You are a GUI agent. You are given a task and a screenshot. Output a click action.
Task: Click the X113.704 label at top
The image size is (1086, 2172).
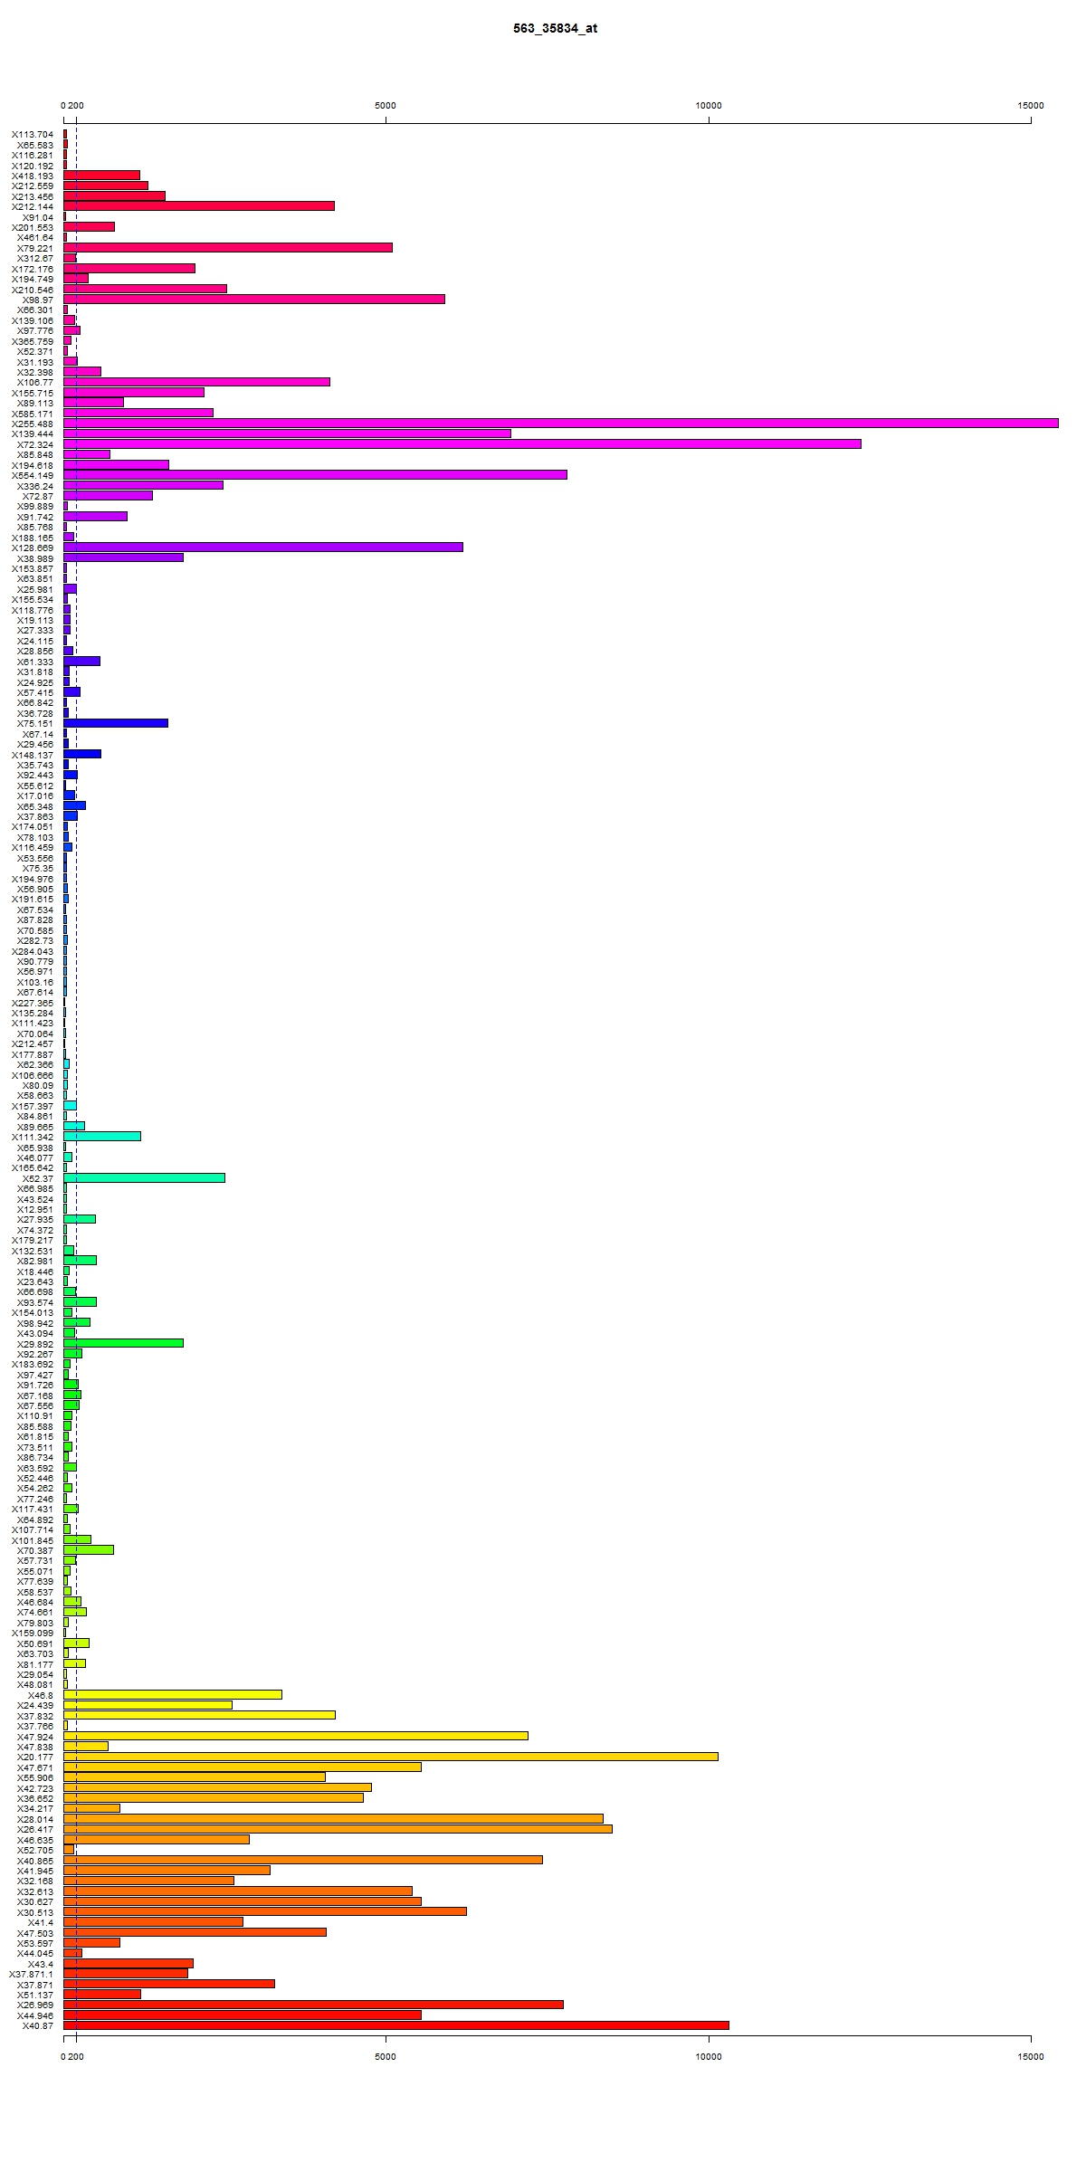(33, 134)
